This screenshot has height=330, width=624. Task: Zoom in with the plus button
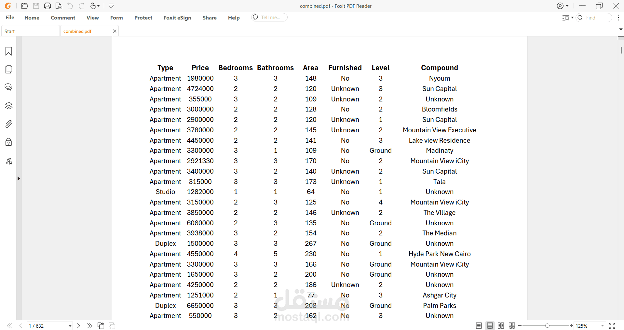[572, 326]
